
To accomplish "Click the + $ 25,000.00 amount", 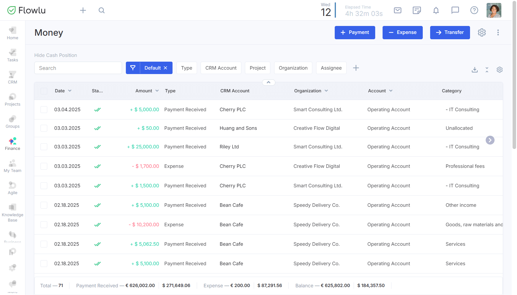I will [143, 147].
